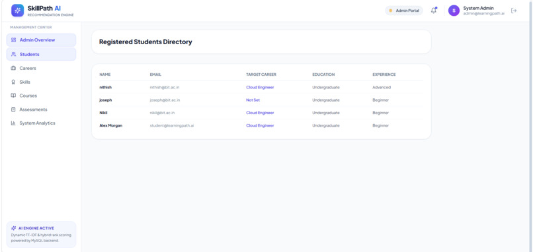The image size is (533, 252).
Task: Click the System Admin name
Action: 478,8
